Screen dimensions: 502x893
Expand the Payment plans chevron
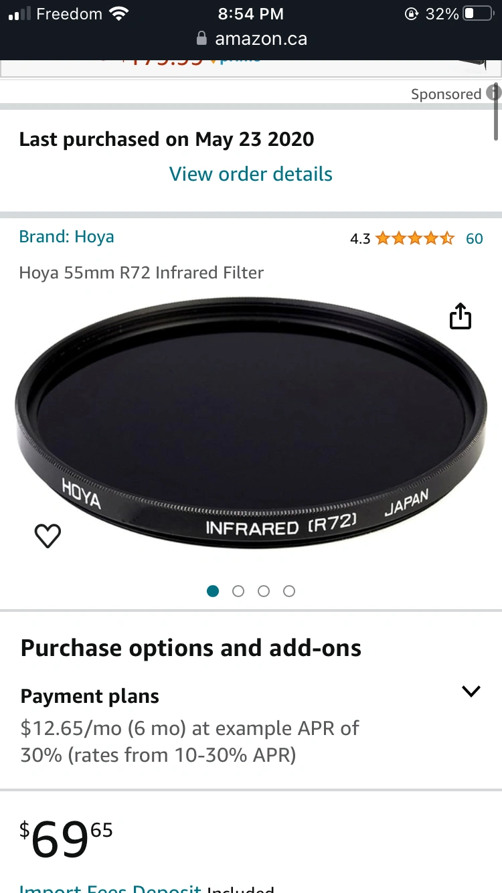pyautogui.click(x=471, y=692)
